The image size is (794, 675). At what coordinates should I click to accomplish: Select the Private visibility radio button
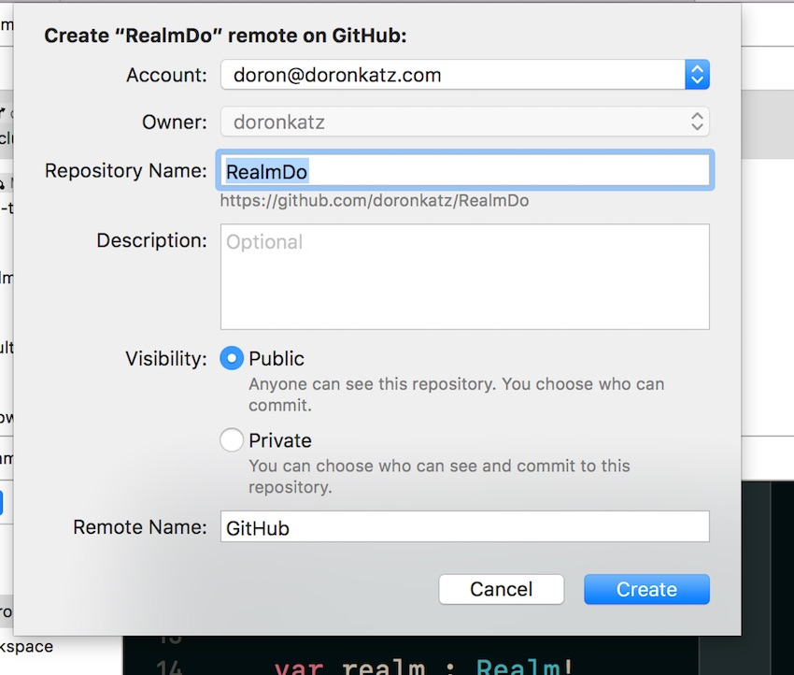231,440
